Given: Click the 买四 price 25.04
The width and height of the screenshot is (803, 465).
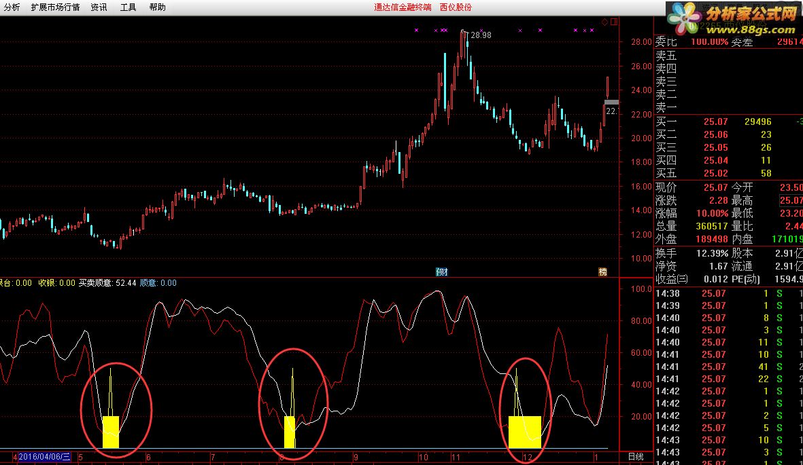Looking at the screenshot, I should pyautogui.click(x=715, y=161).
